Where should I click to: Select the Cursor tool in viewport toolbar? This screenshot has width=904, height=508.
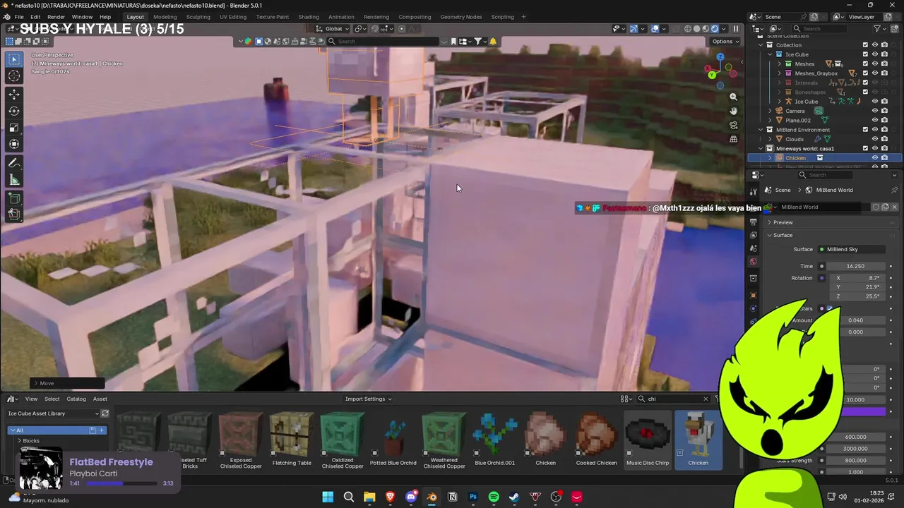(x=14, y=76)
